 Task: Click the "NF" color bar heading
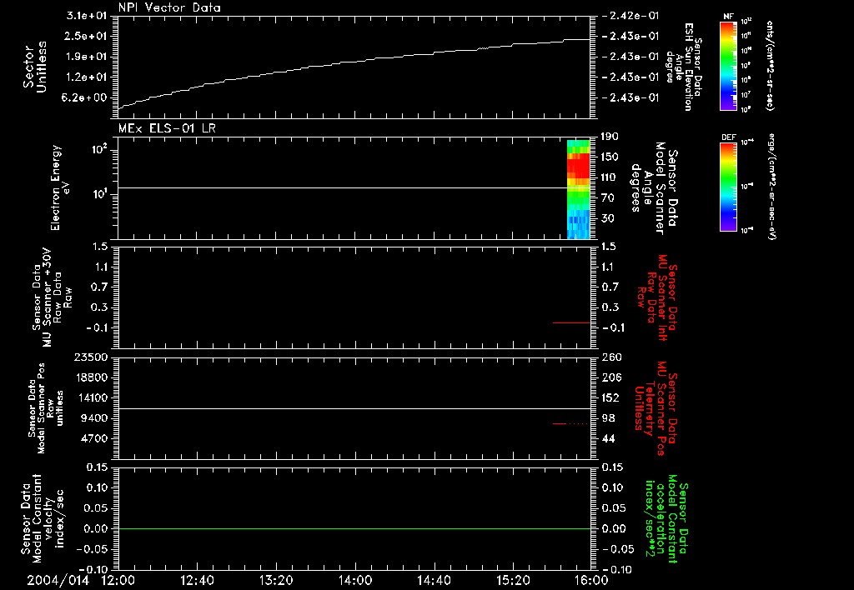tap(729, 17)
